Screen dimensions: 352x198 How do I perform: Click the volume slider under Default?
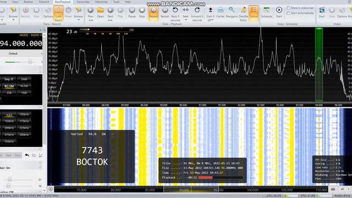20,62
